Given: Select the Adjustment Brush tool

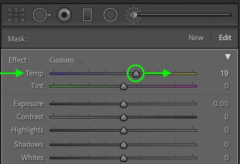Looking at the screenshot, I should point(134,14).
